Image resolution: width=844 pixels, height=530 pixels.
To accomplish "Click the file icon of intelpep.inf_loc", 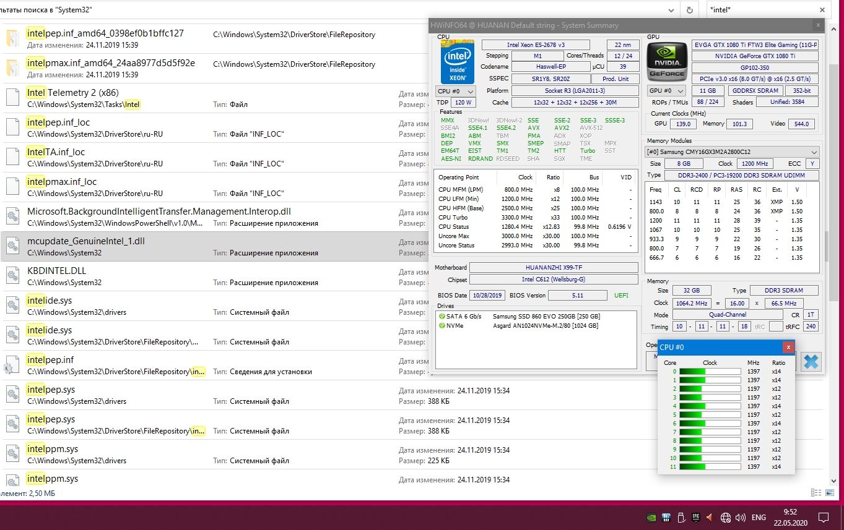I will [12, 127].
